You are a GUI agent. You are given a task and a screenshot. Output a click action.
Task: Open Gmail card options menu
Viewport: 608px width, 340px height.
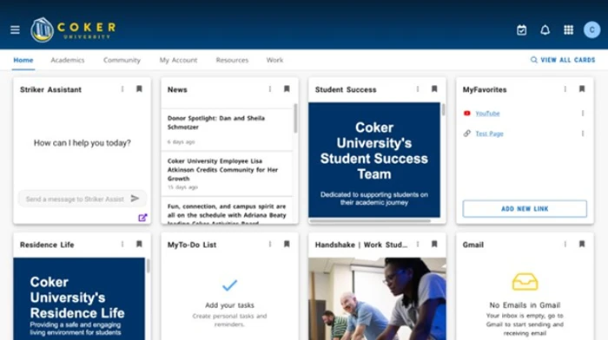click(565, 244)
